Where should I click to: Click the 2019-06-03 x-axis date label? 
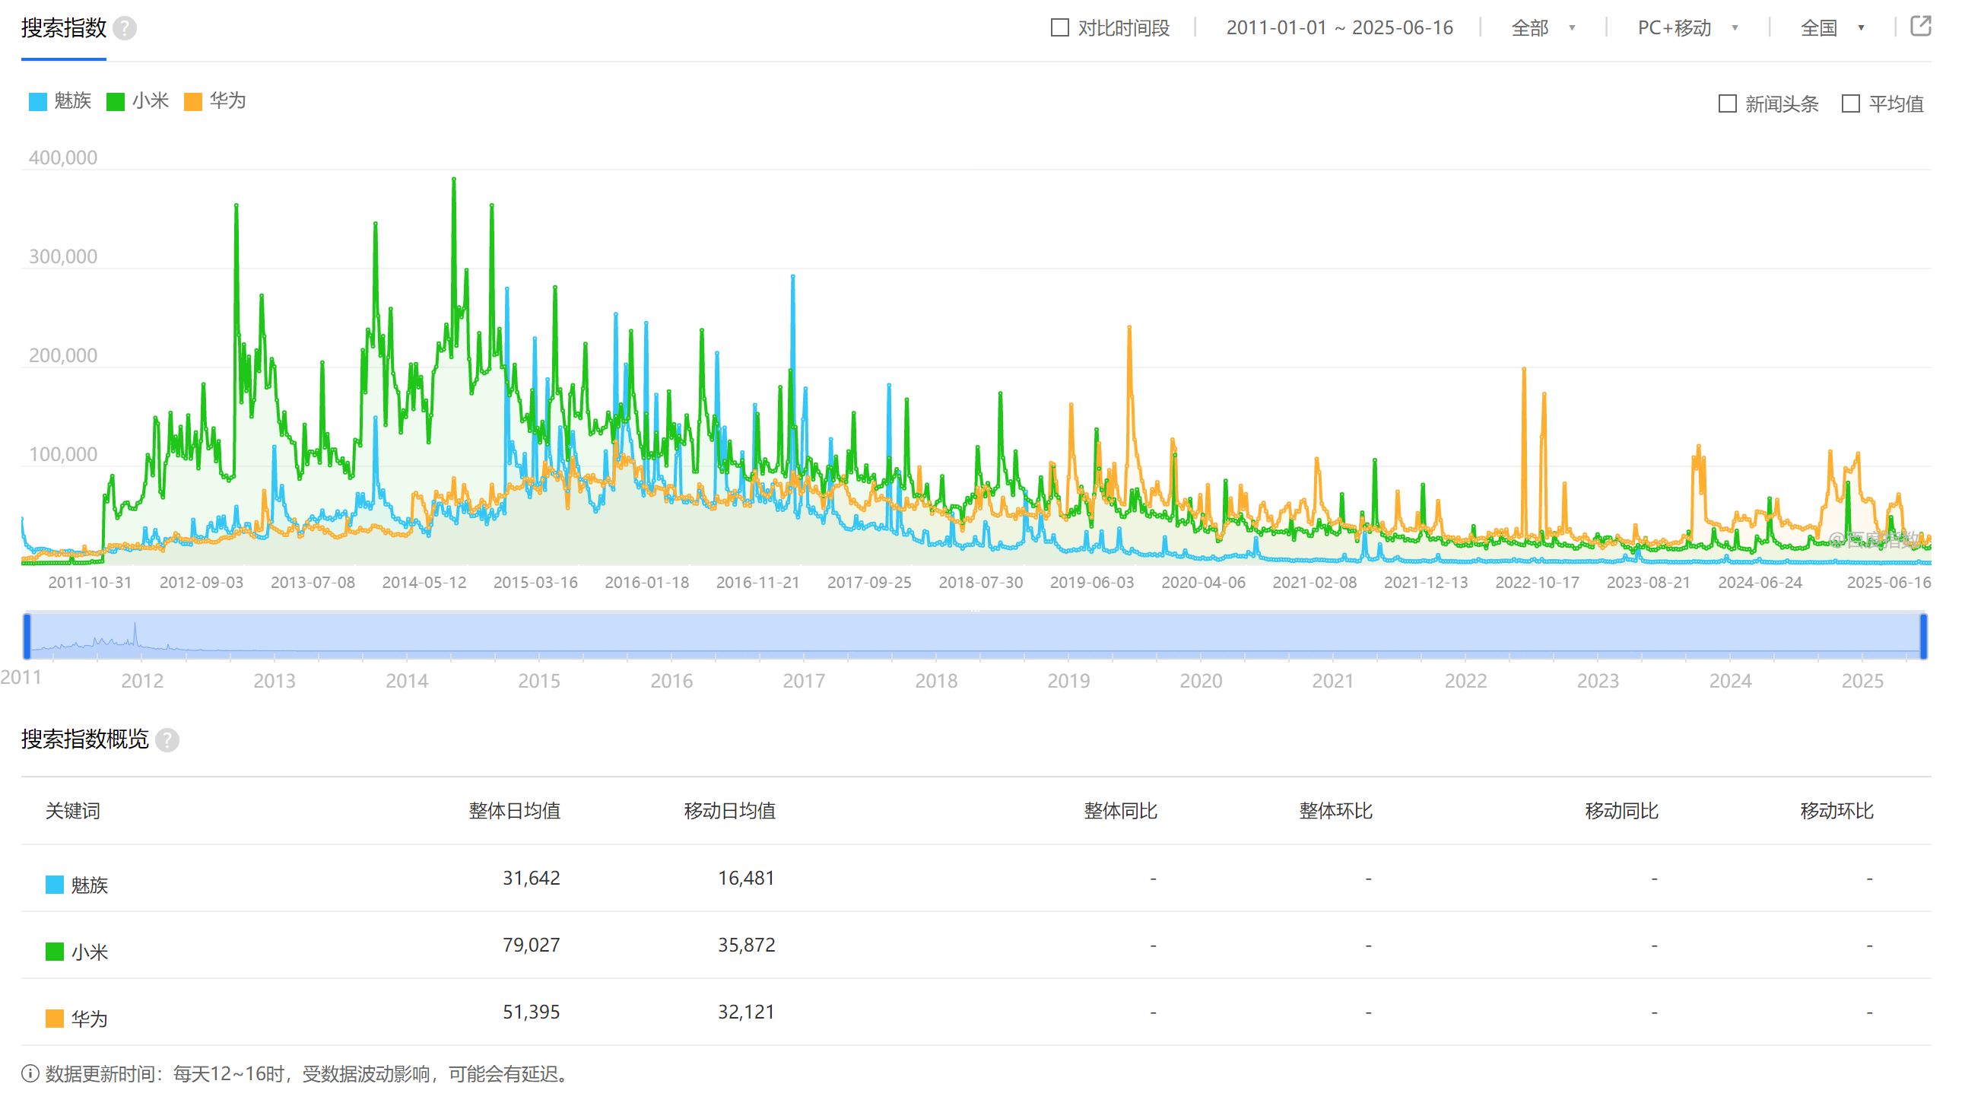[x=1092, y=583]
